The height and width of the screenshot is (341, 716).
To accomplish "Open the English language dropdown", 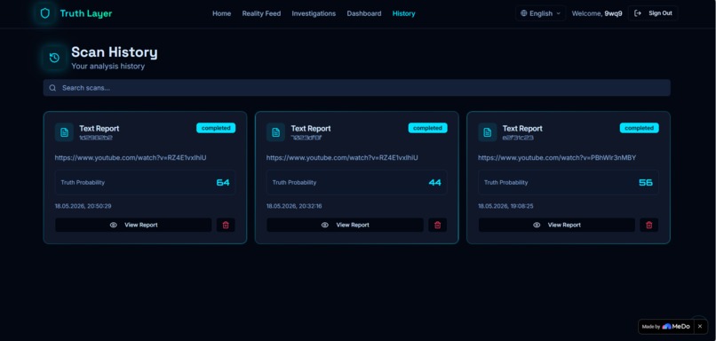I will 541,13.
